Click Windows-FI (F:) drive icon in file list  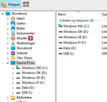pyautogui.click(x=60, y=43)
